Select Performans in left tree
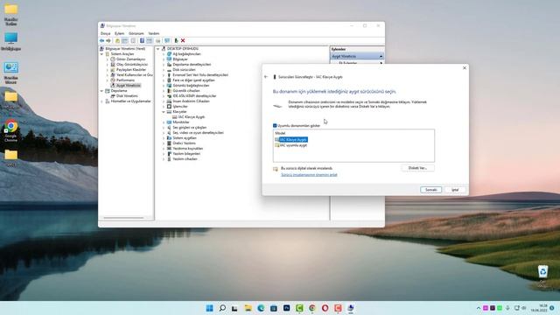The height and width of the screenshot is (315, 560). pos(125,80)
